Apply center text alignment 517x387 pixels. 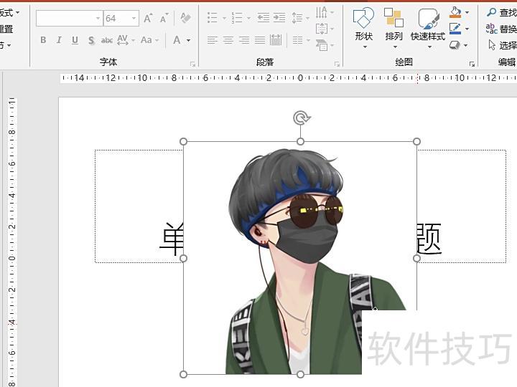(228, 40)
